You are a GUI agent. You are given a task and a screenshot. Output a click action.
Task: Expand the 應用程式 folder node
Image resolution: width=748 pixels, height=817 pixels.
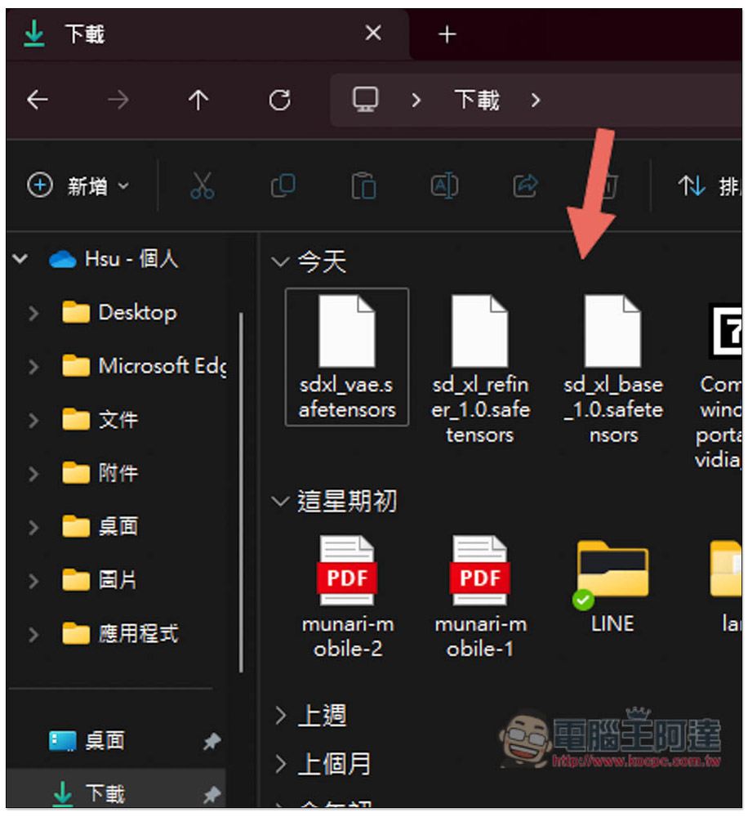[33, 635]
